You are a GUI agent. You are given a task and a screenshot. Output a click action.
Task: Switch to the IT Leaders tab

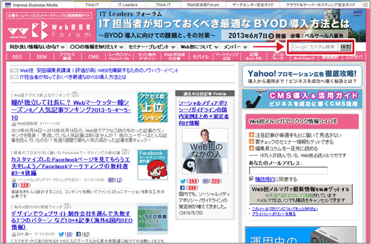click(x=128, y=5)
